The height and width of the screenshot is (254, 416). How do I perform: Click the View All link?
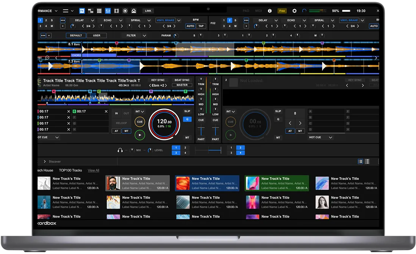coord(94,170)
